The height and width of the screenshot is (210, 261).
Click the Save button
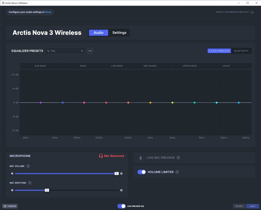252,206
